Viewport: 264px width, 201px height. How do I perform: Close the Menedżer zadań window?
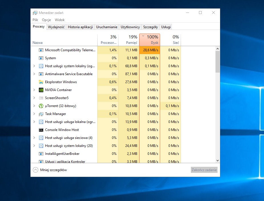213,13
